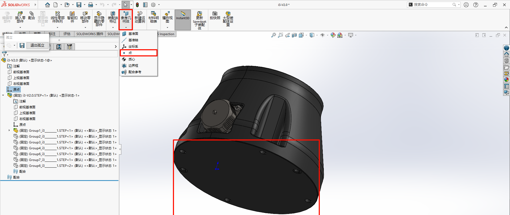Select 点 in the reference geometry menu
The image size is (510, 215).
(x=139, y=53)
